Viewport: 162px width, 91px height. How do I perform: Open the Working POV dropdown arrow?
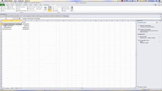click(x=17, y=16)
